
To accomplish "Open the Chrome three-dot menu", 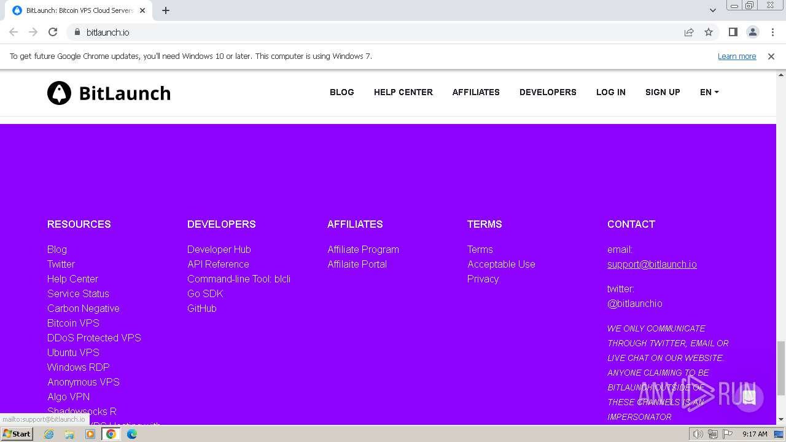I will (x=772, y=32).
